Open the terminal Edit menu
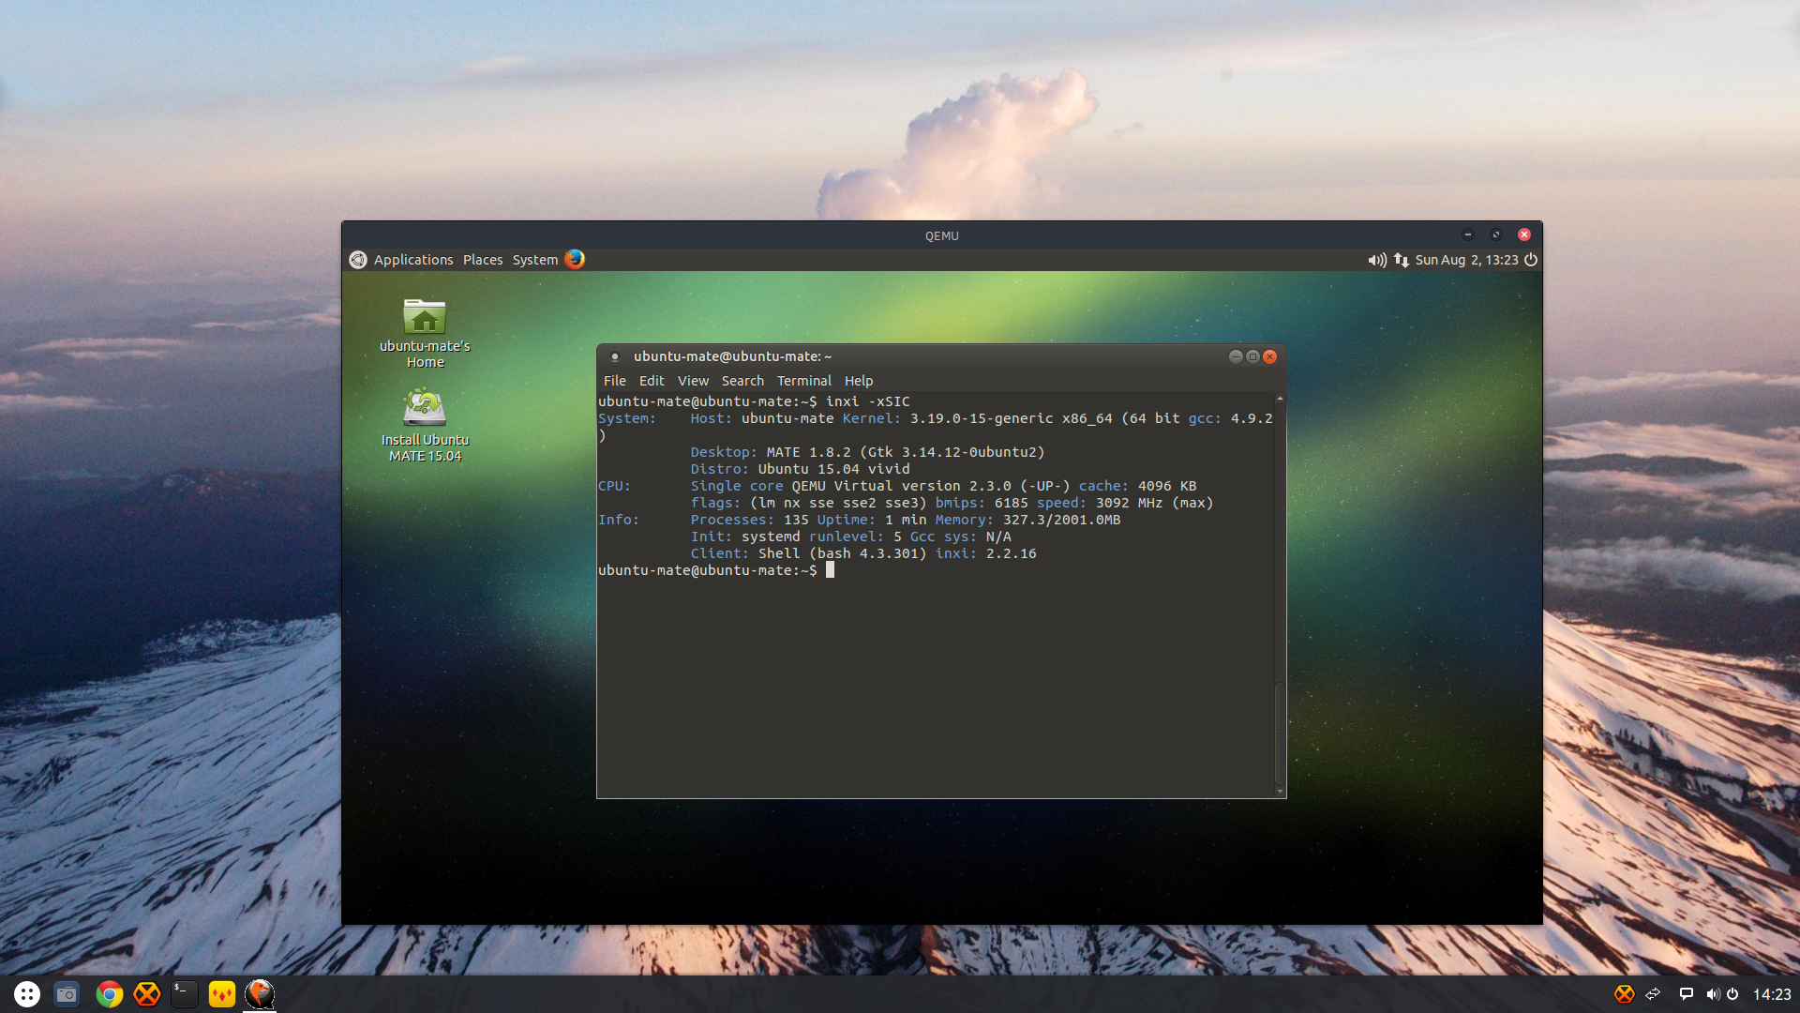This screenshot has width=1800, height=1013. [652, 381]
